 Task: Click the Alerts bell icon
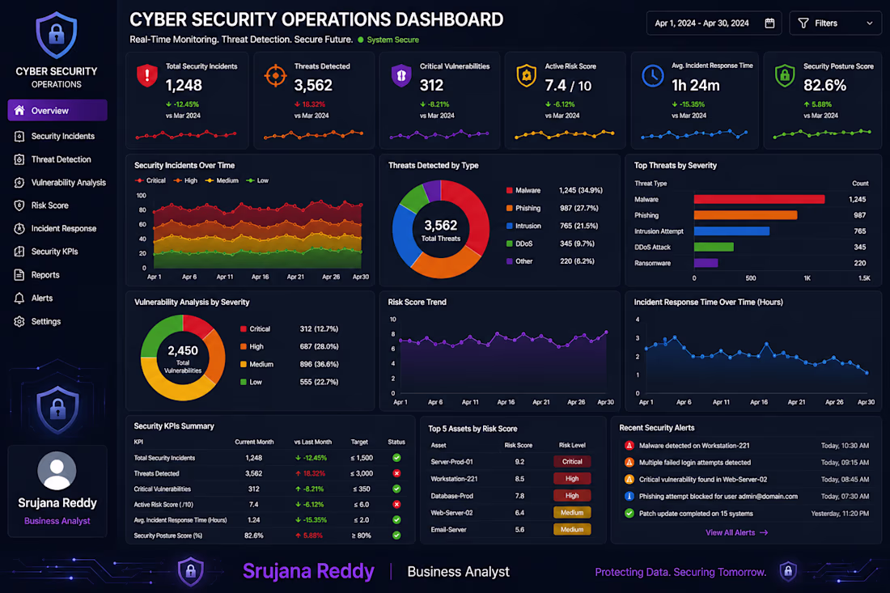19,298
